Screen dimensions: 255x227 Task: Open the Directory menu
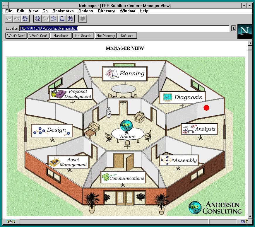pos(106,11)
